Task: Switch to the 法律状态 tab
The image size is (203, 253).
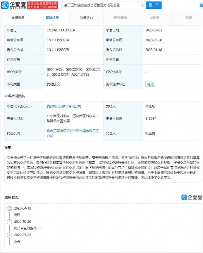Action: pos(86,18)
